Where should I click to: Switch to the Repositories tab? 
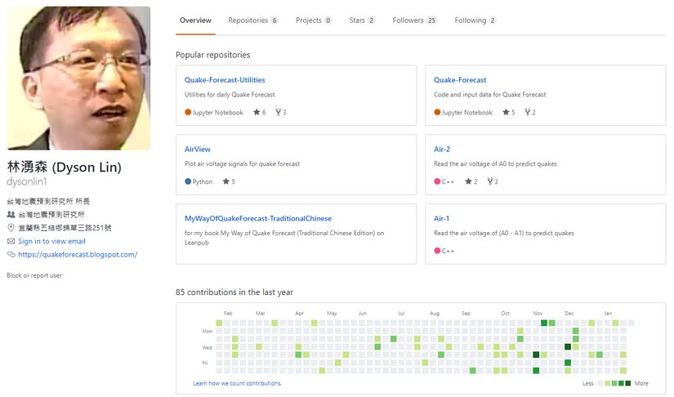click(252, 20)
